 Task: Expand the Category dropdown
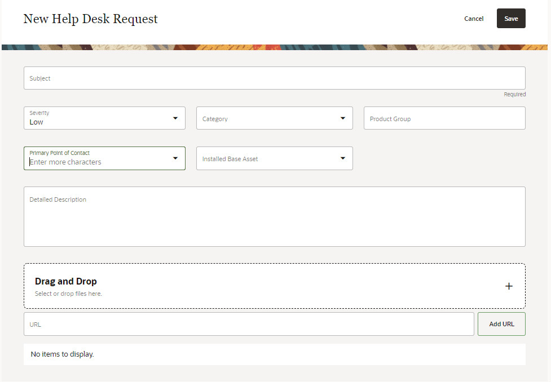pos(343,118)
